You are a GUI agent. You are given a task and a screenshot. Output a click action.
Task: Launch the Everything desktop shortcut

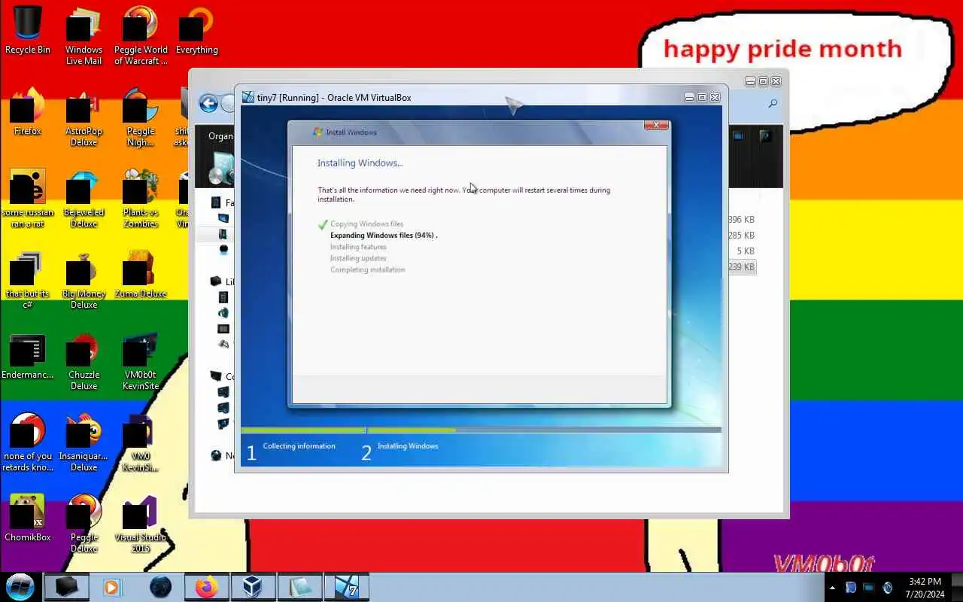pyautogui.click(x=196, y=30)
